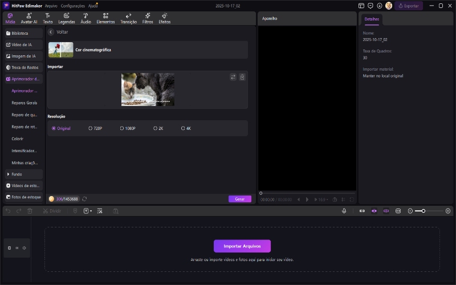Viewport: 456px width, 285px height.
Task: Select the 720P resolution option
Action: point(95,128)
